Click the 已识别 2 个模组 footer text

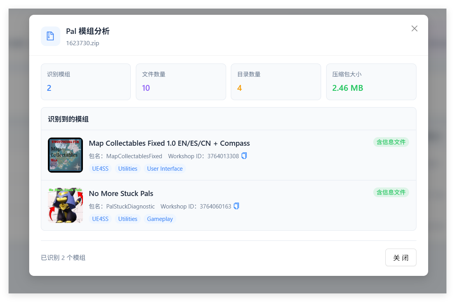pos(63,258)
